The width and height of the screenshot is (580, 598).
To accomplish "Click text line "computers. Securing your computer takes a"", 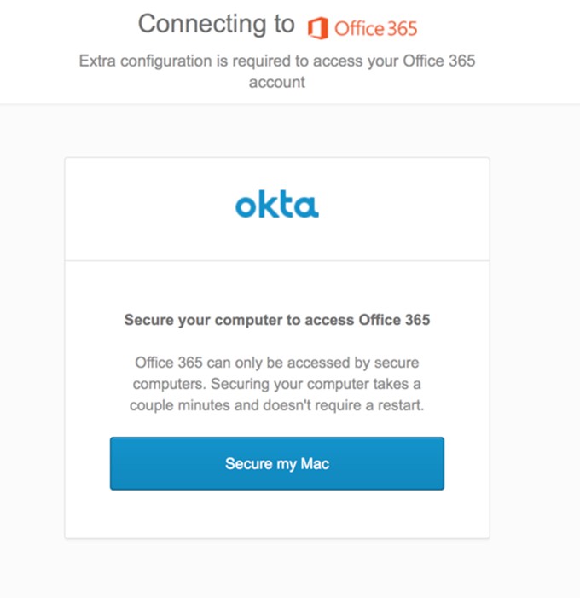I will pos(276,384).
